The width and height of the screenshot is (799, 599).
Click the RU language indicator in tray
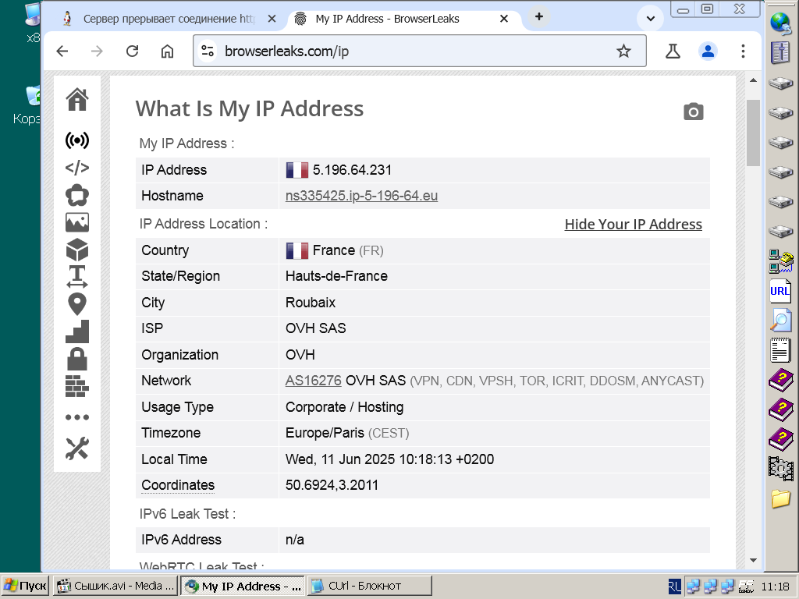pyautogui.click(x=674, y=587)
